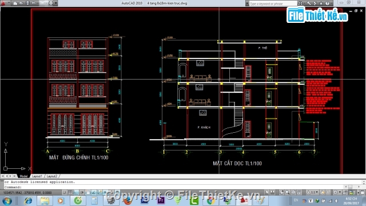Toggle Dynamic UCS in the status bar

[100, 192]
